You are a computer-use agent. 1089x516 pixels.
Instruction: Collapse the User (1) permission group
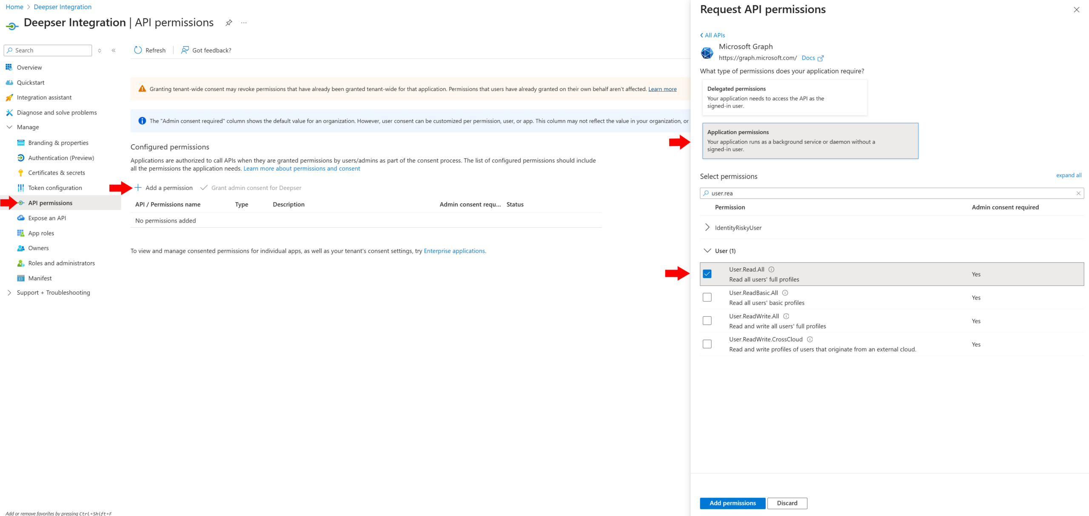tap(707, 251)
